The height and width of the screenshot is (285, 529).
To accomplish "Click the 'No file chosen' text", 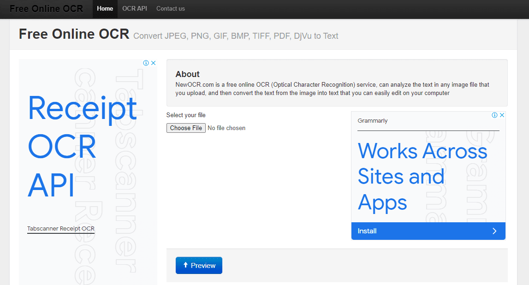I will (x=226, y=128).
